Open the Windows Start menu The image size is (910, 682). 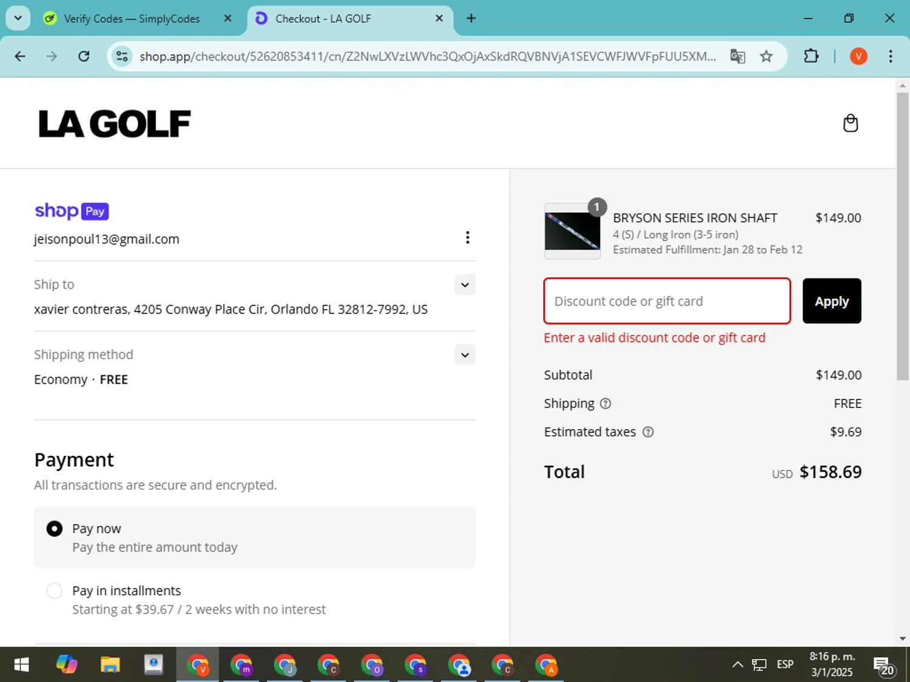click(x=21, y=665)
